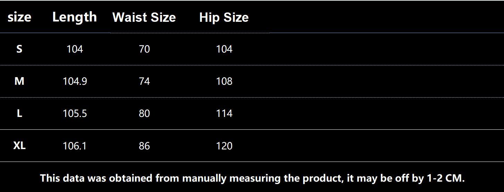Viewport: 504px width, 192px height.
Task: Select the Waist Size value 86
Action: click(144, 146)
